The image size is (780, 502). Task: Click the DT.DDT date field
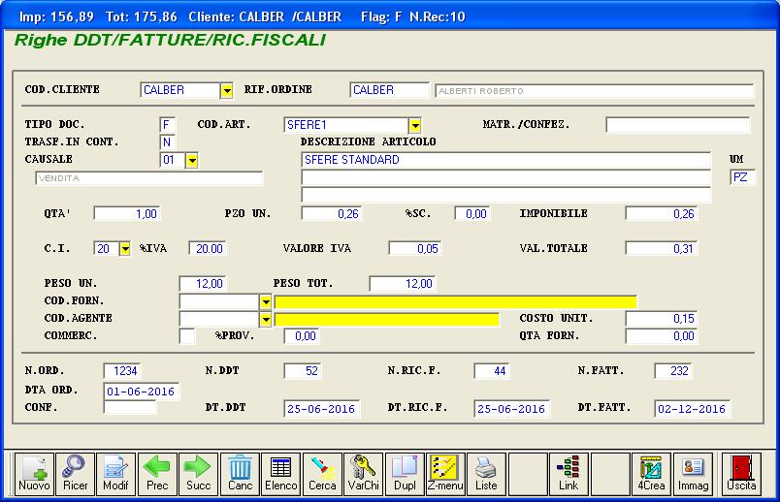pos(322,409)
